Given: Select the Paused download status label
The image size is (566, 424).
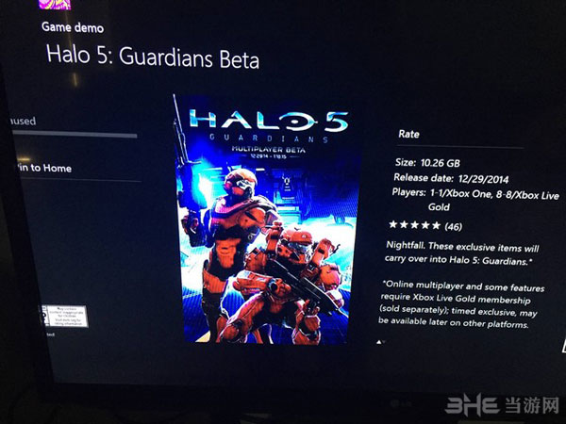Looking at the screenshot, I should click(x=23, y=121).
